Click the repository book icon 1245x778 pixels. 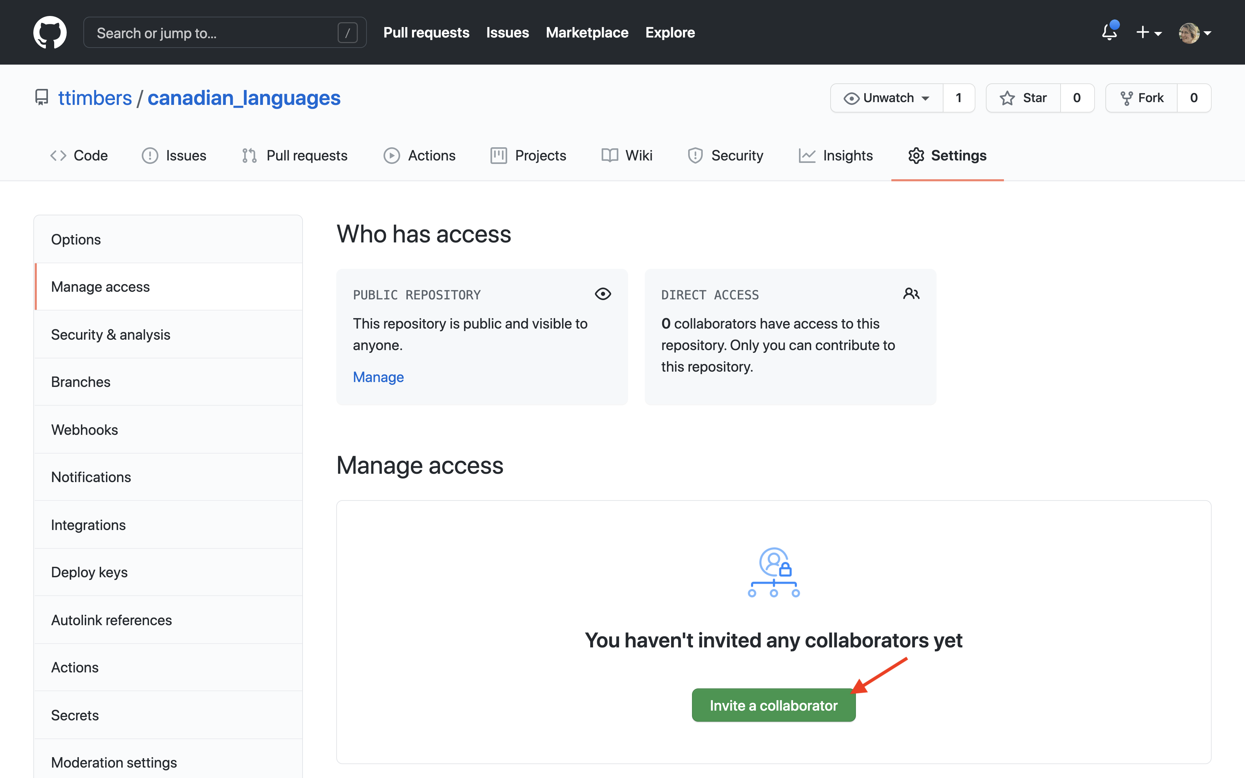42,97
